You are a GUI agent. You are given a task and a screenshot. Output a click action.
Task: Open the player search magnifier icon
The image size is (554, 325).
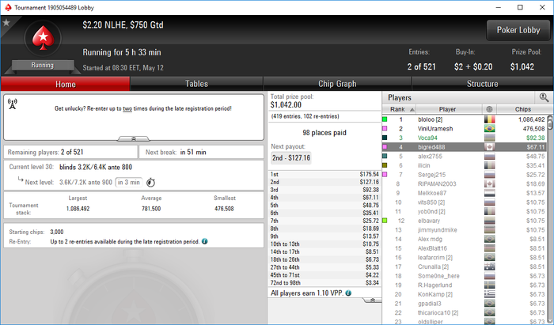click(544, 97)
